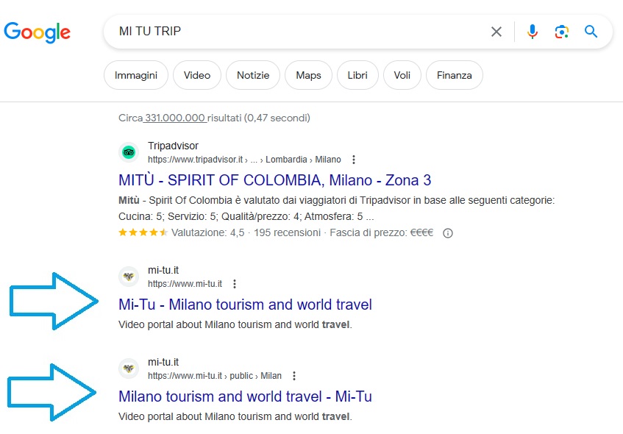This screenshot has width=623, height=434.
Task: Click the blue magnifying glass search icon
Action: point(591,32)
